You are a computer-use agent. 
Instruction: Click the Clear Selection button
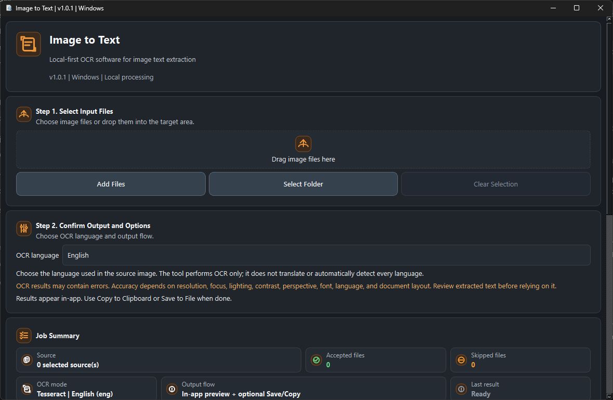[x=495, y=184]
